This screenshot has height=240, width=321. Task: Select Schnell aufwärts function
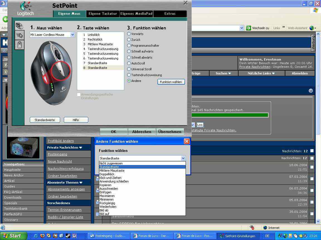tap(129, 51)
